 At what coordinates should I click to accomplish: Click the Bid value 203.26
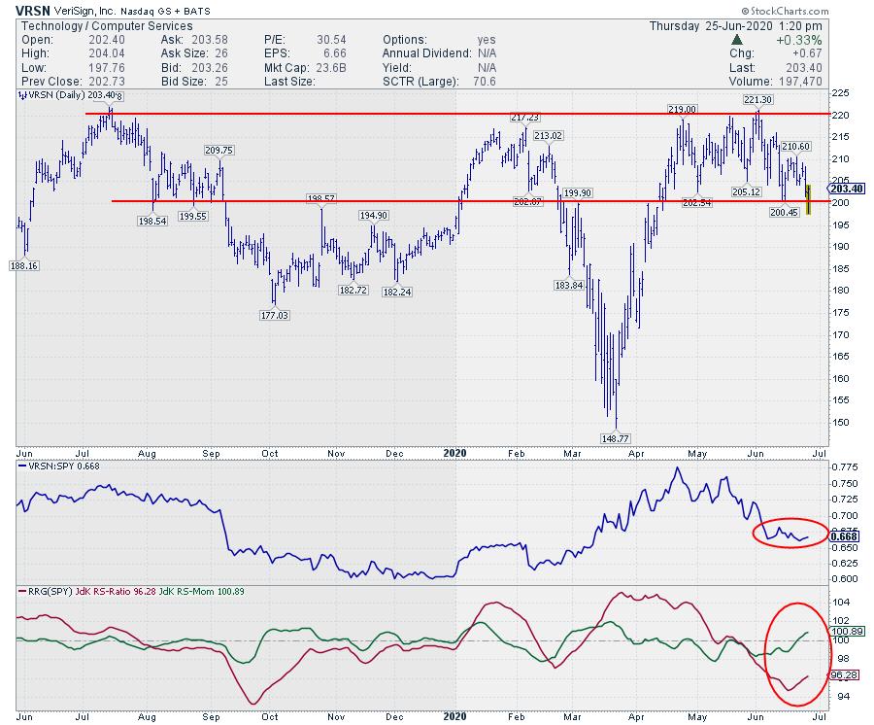(210, 67)
